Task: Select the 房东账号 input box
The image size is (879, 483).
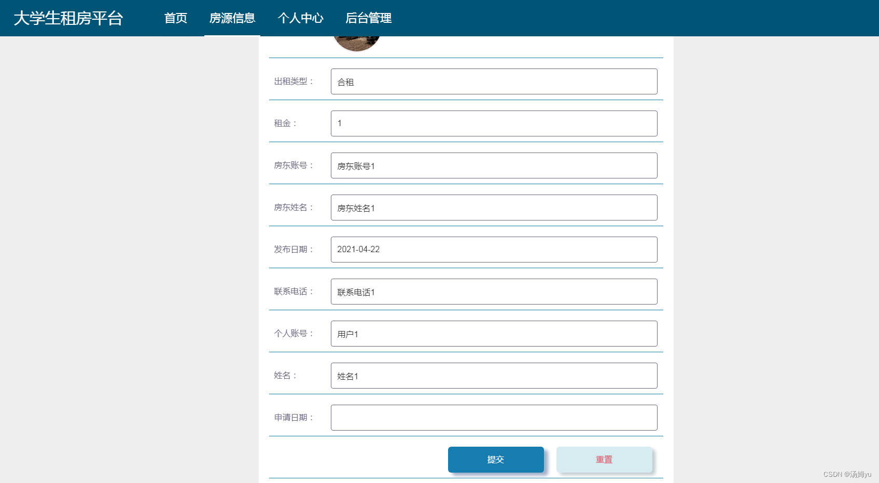Action: [494, 165]
